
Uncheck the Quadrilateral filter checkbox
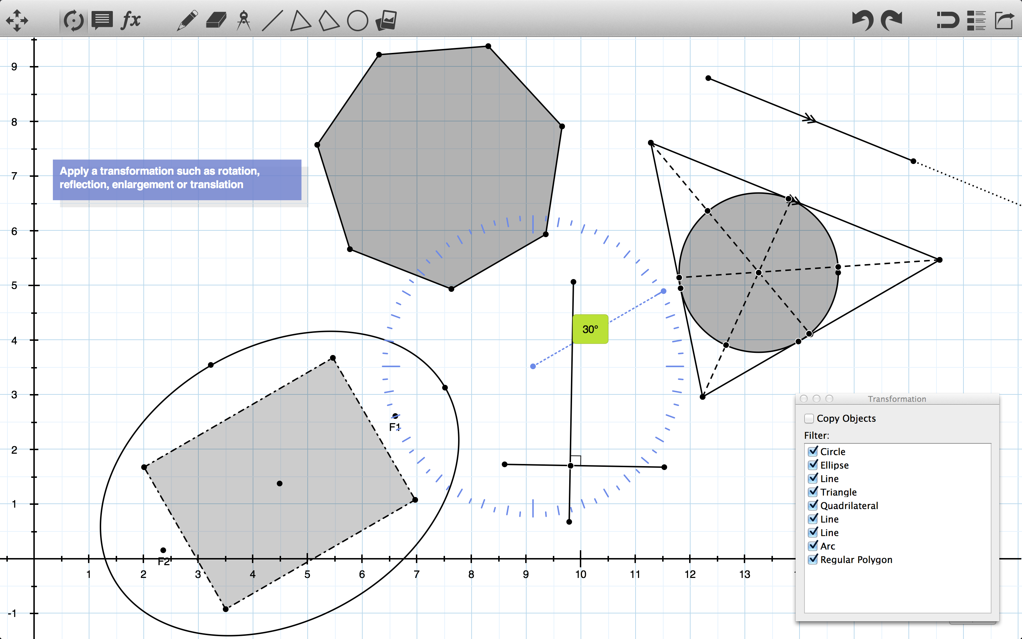[x=813, y=506]
